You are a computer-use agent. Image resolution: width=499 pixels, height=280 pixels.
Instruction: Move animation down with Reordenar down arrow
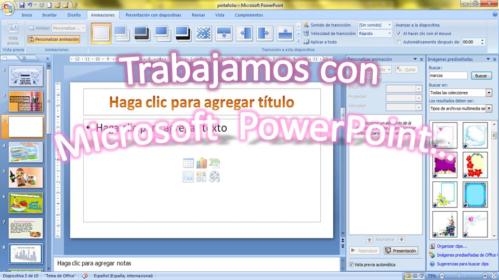(402, 240)
